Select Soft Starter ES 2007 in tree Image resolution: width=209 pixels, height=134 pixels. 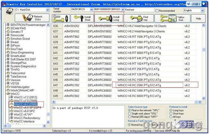pyautogui.click(x=23, y=60)
